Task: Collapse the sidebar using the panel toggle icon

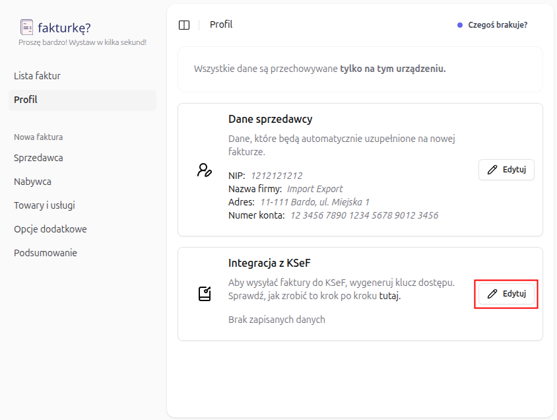Action: pyautogui.click(x=184, y=24)
